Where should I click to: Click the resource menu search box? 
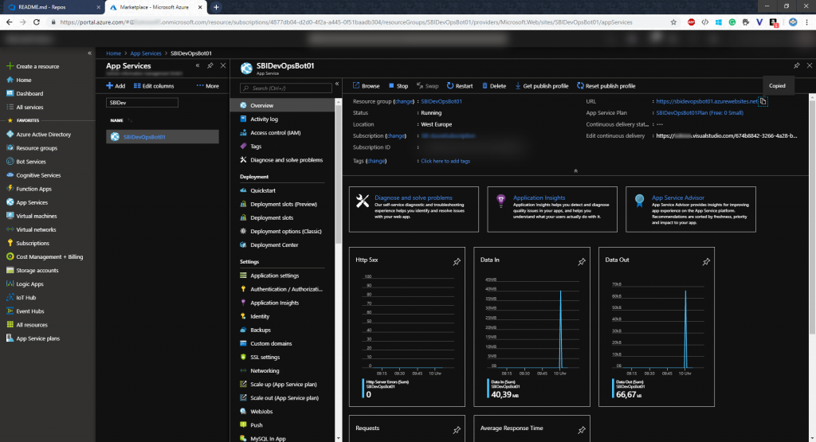286,88
